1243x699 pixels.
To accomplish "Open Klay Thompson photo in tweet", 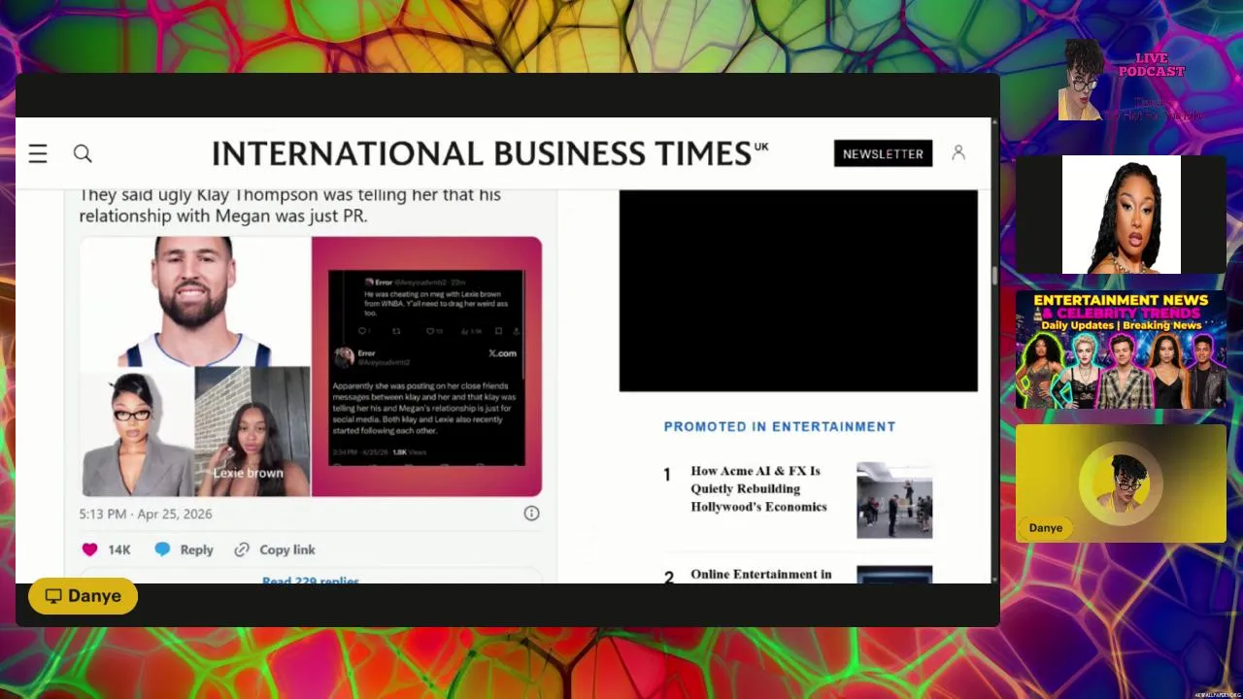I will [194, 302].
